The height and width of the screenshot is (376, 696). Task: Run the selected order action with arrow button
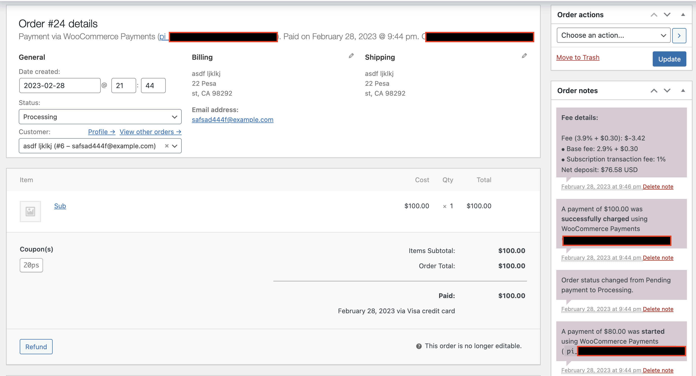point(679,35)
